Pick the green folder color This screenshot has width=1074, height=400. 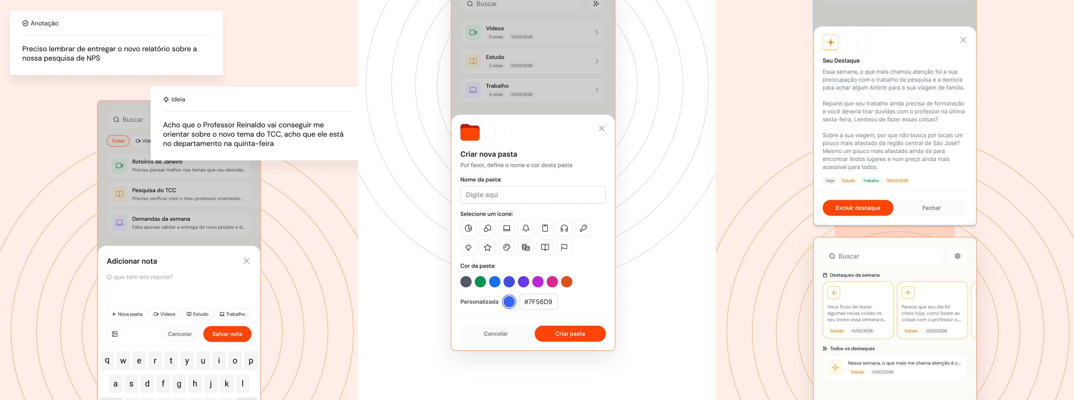(480, 282)
